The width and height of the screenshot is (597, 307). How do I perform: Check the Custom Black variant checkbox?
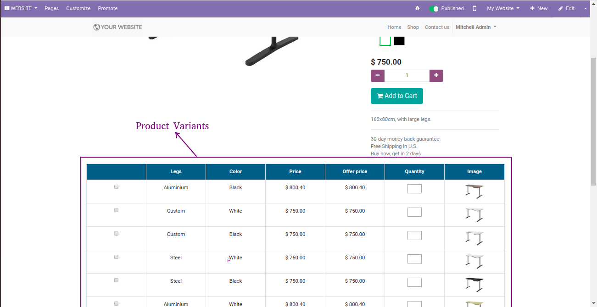tap(117, 234)
